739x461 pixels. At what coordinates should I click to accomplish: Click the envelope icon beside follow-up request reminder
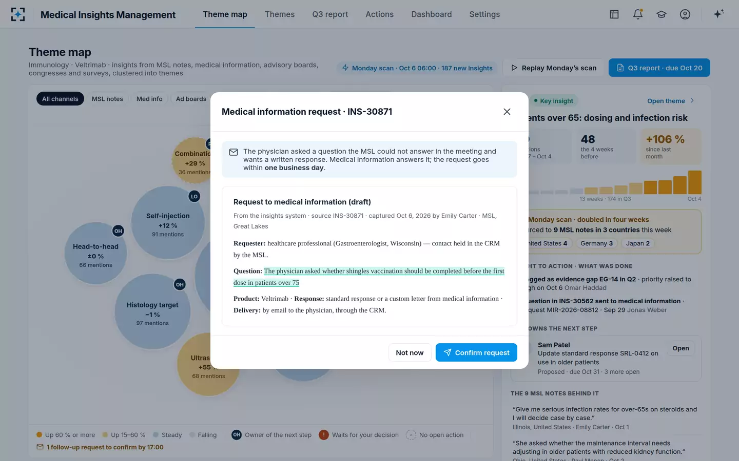(40, 447)
